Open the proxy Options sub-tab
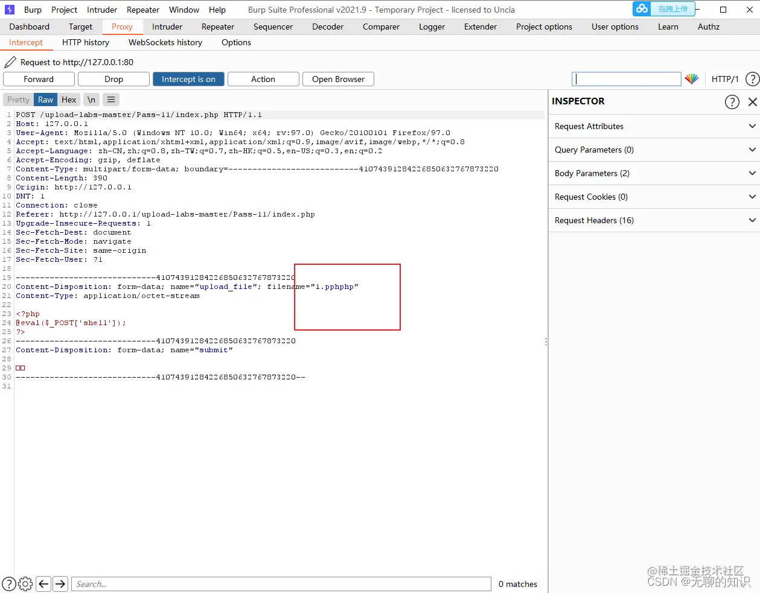This screenshot has height=593, width=760. 236,42
